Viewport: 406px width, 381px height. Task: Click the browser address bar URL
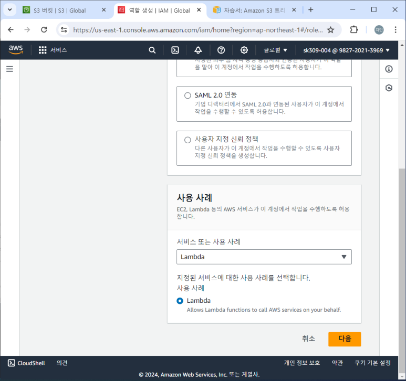click(198, 30)
